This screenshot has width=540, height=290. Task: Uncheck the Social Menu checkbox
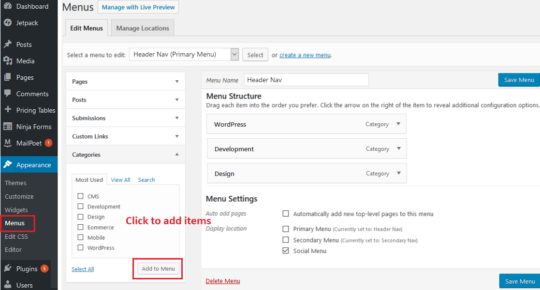click(x=286, y=251)
